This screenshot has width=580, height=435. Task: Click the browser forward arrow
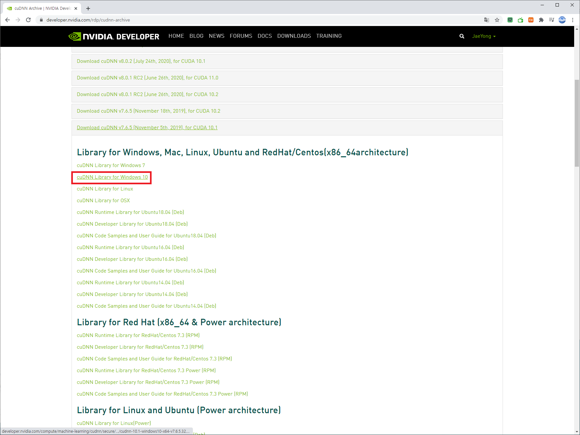[18, 20]
